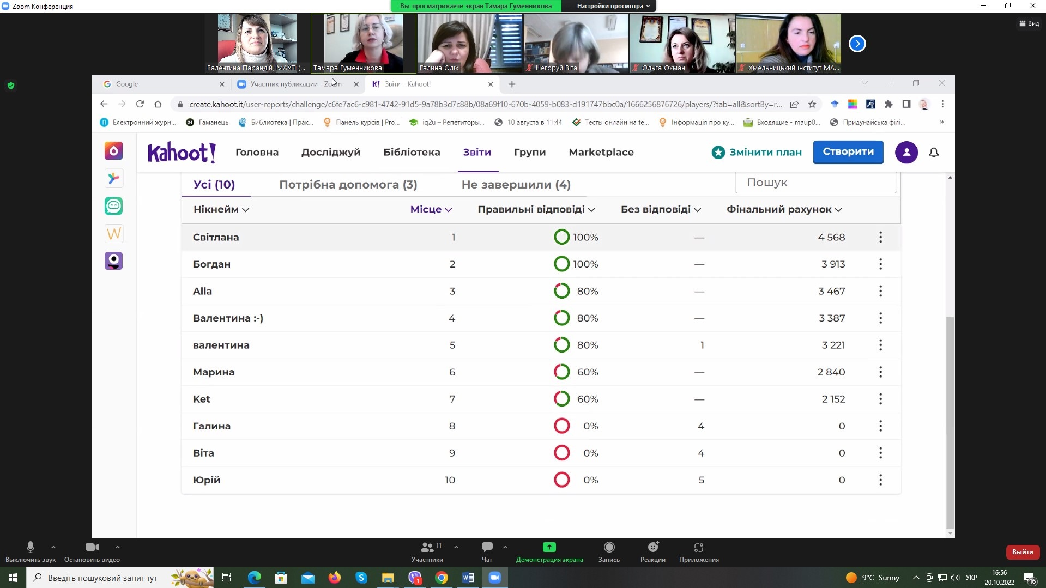Sort by Нікнейм column dropdown

(x=221, y=210)
